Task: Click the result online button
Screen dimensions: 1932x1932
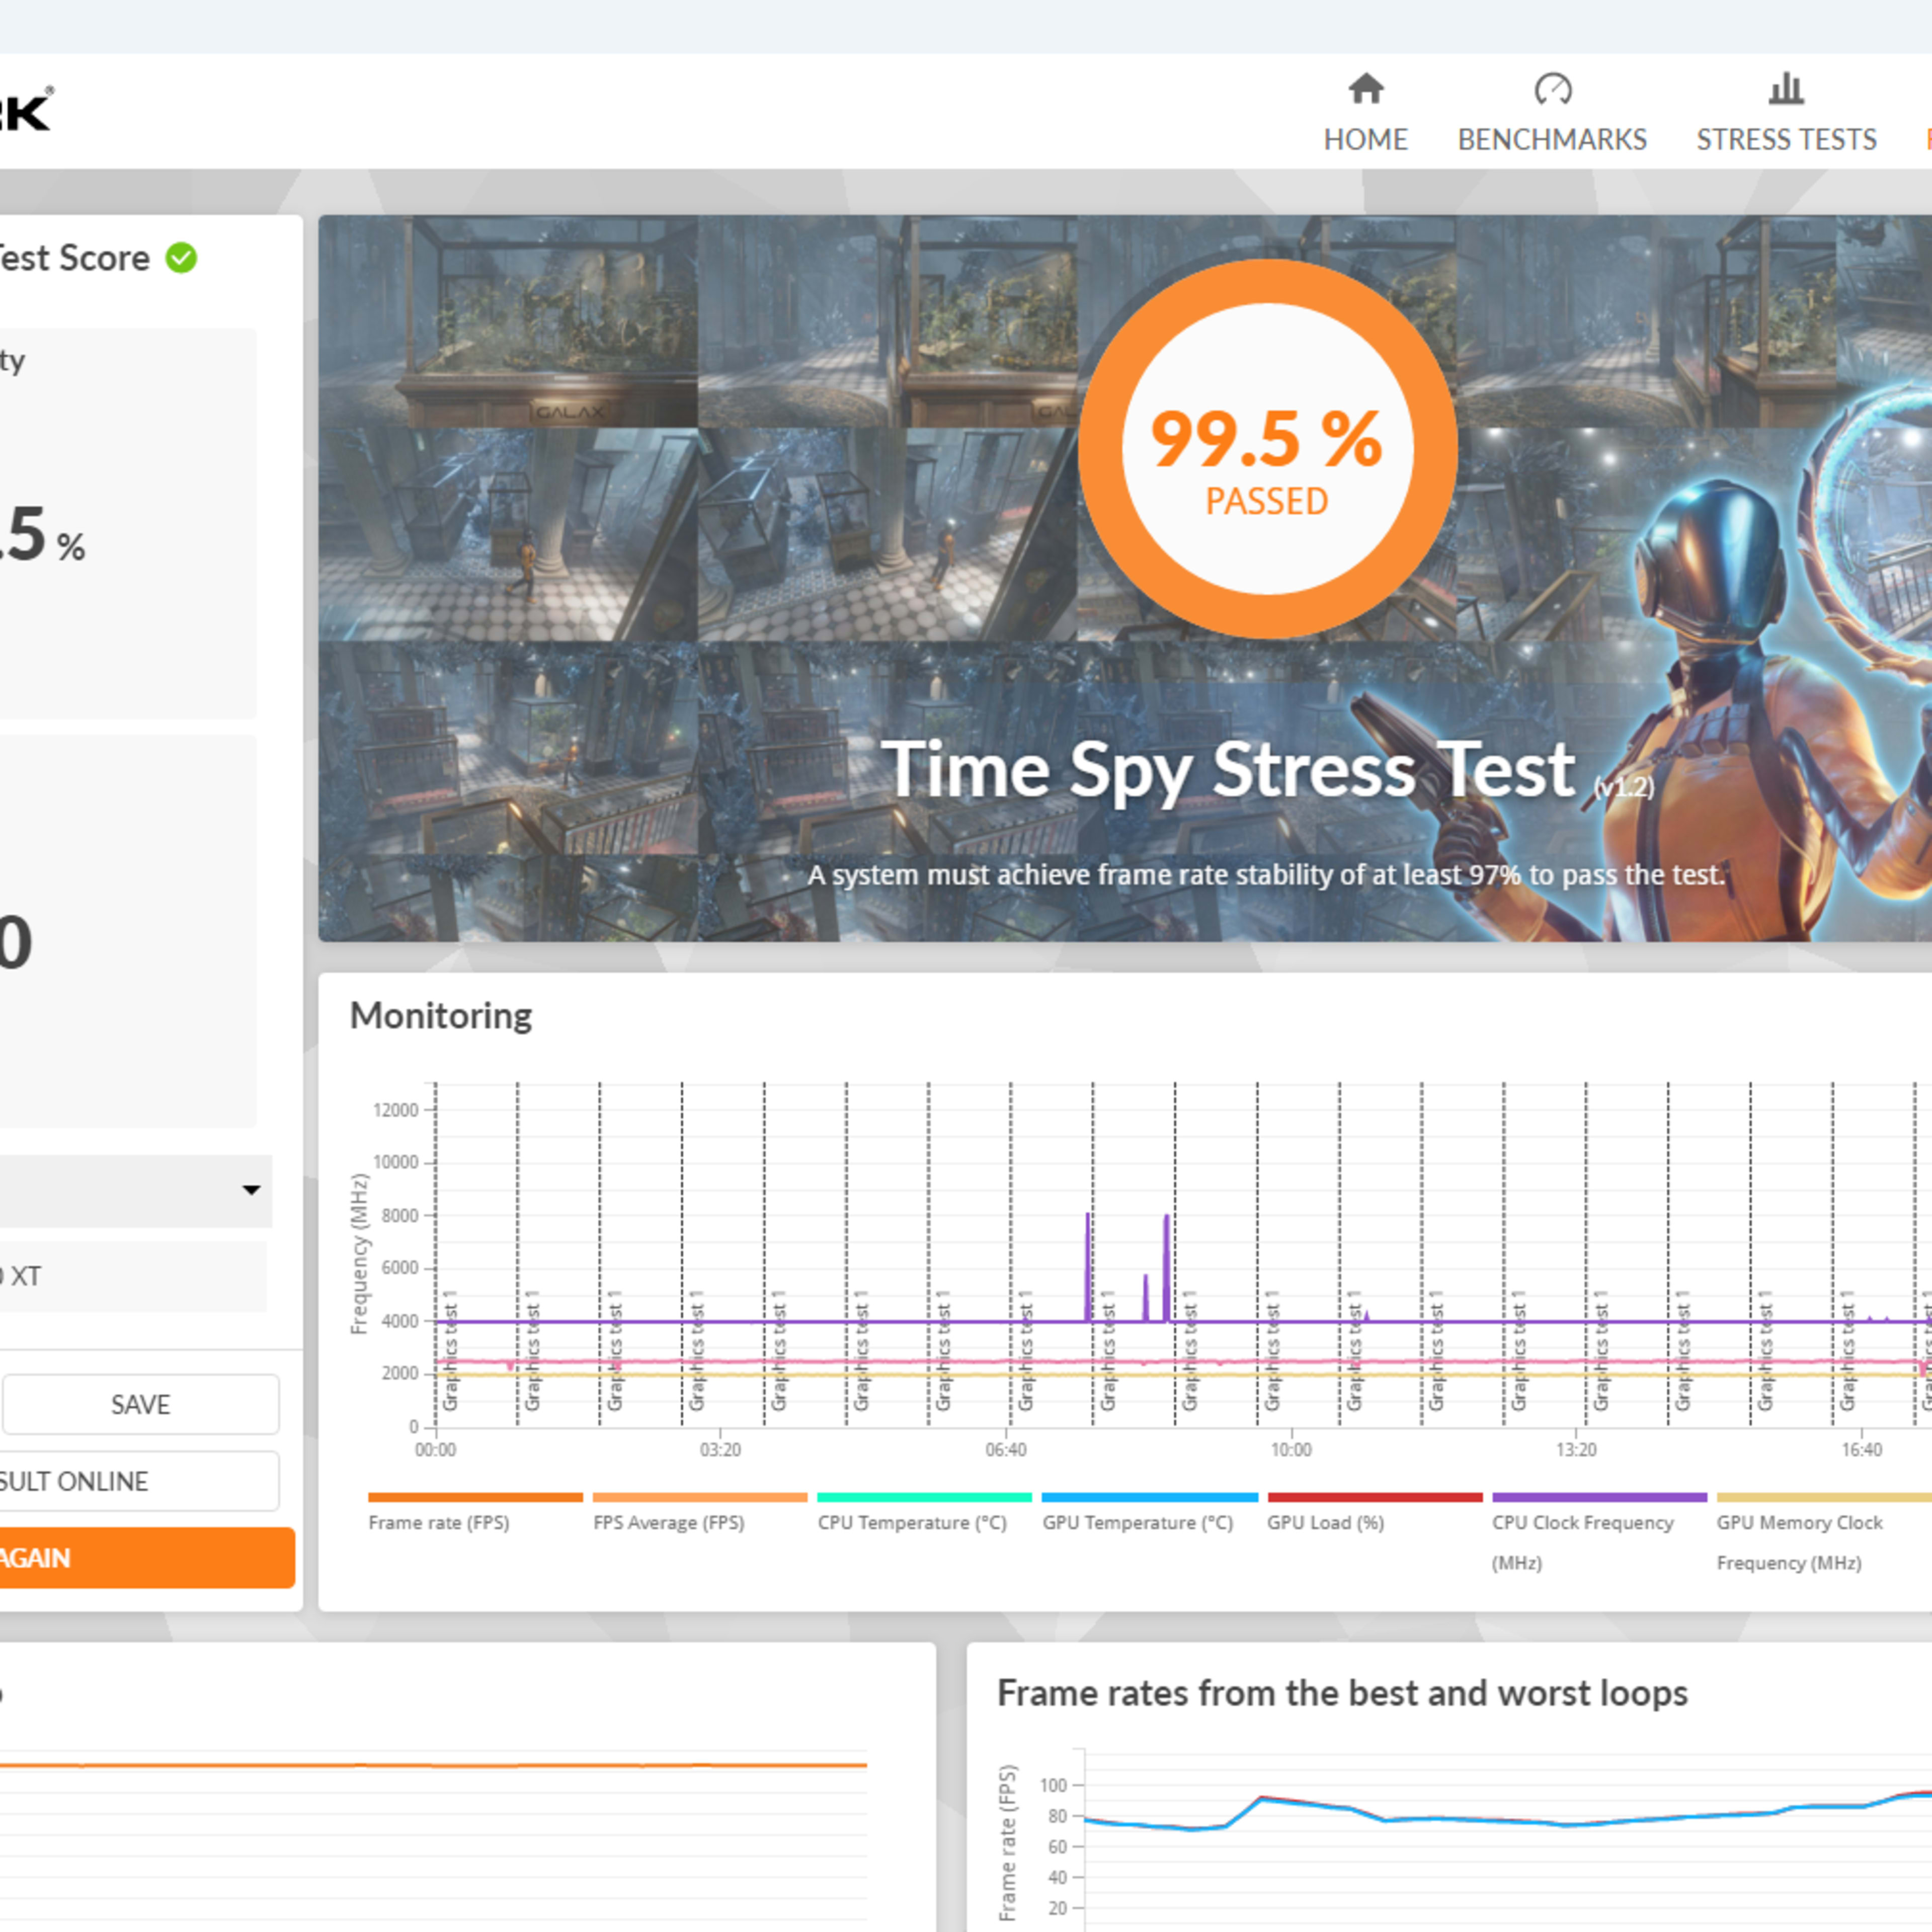Action: click(x=139, y=1481)
